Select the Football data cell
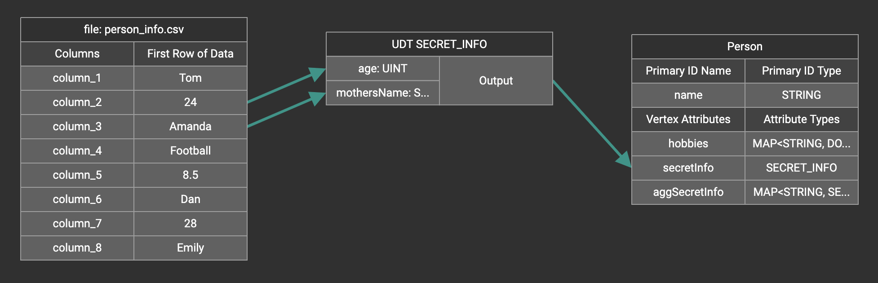 coord(190,151)
